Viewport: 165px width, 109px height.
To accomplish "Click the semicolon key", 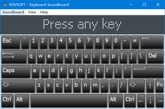I will pos(118,72).
